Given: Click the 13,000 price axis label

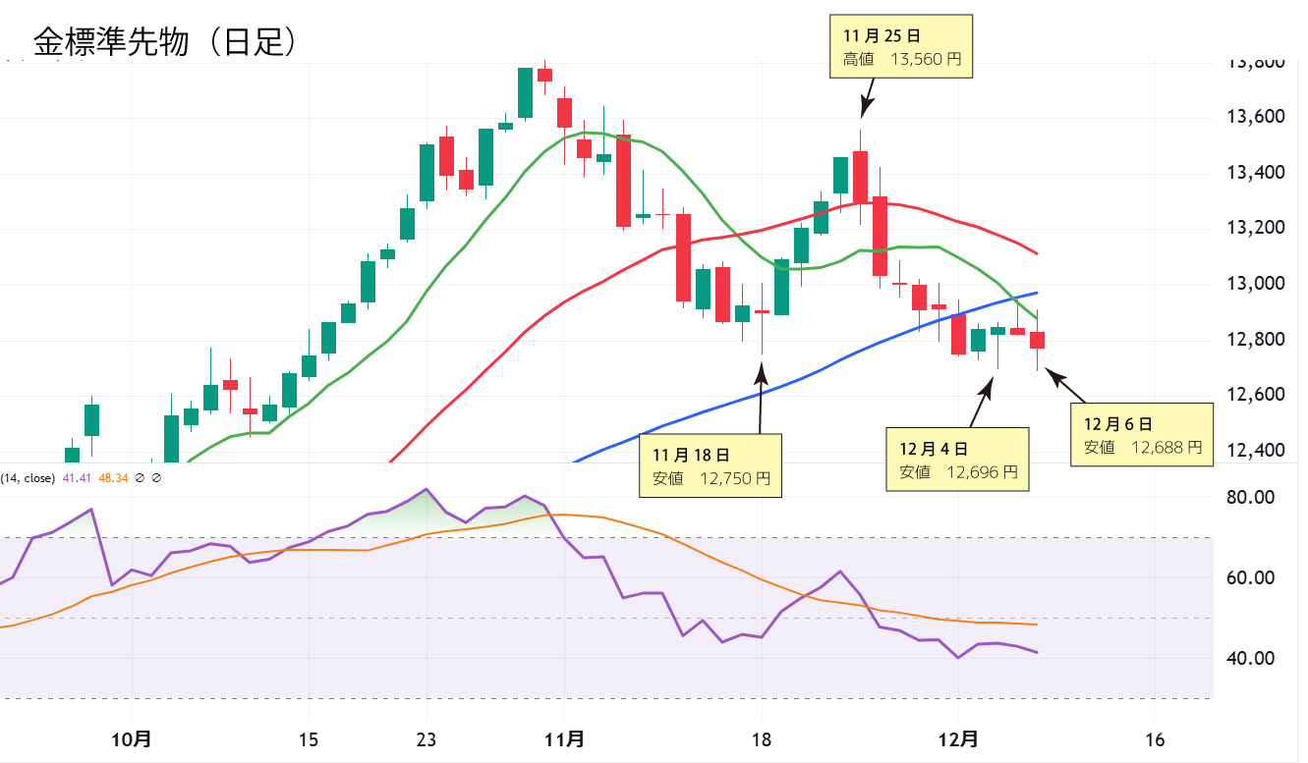Looking at the screenshot, I should click(1257, 284).
